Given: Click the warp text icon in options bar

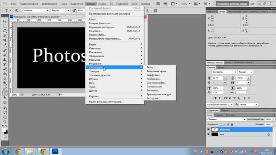Looking at the screenshot, I should point(147,10).
